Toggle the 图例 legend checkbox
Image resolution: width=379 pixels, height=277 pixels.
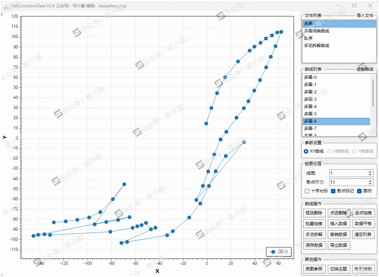pyautogui.click(x=359, y=191)
